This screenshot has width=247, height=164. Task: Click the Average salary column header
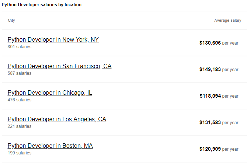coord(227,21)
